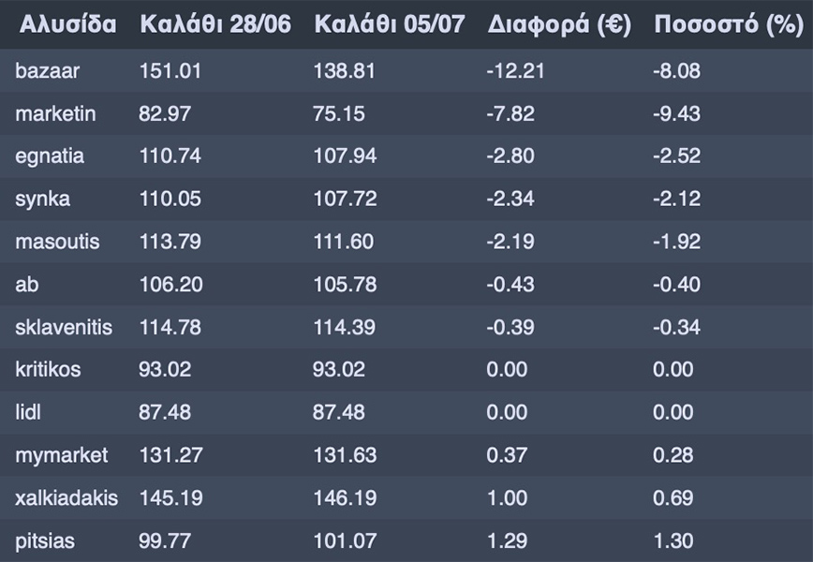This screenshot has height=562, width=813.
Task: Click bazaar's -12.21 difference value
Action: (x=515, y=70)
